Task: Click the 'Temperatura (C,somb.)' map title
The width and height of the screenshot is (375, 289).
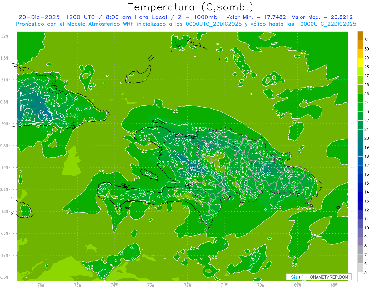Action: coord(191,7)
